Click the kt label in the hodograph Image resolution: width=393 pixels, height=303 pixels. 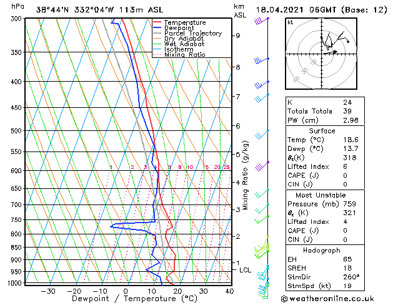291,22
